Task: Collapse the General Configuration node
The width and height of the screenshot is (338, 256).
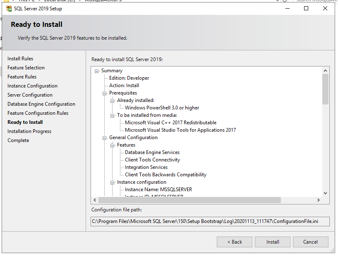Action: (105, 138)
